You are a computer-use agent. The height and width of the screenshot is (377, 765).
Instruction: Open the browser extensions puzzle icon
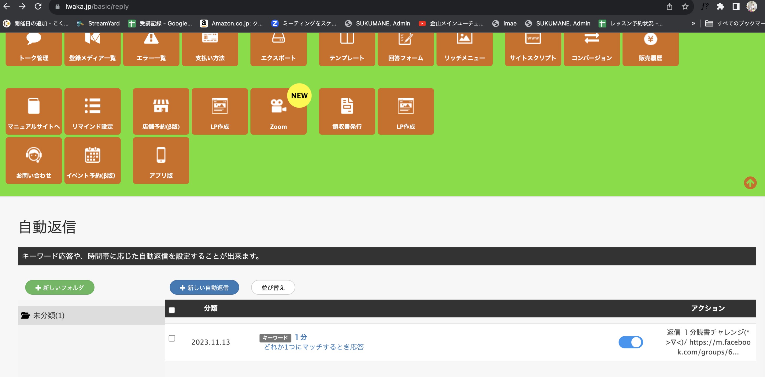720,6
